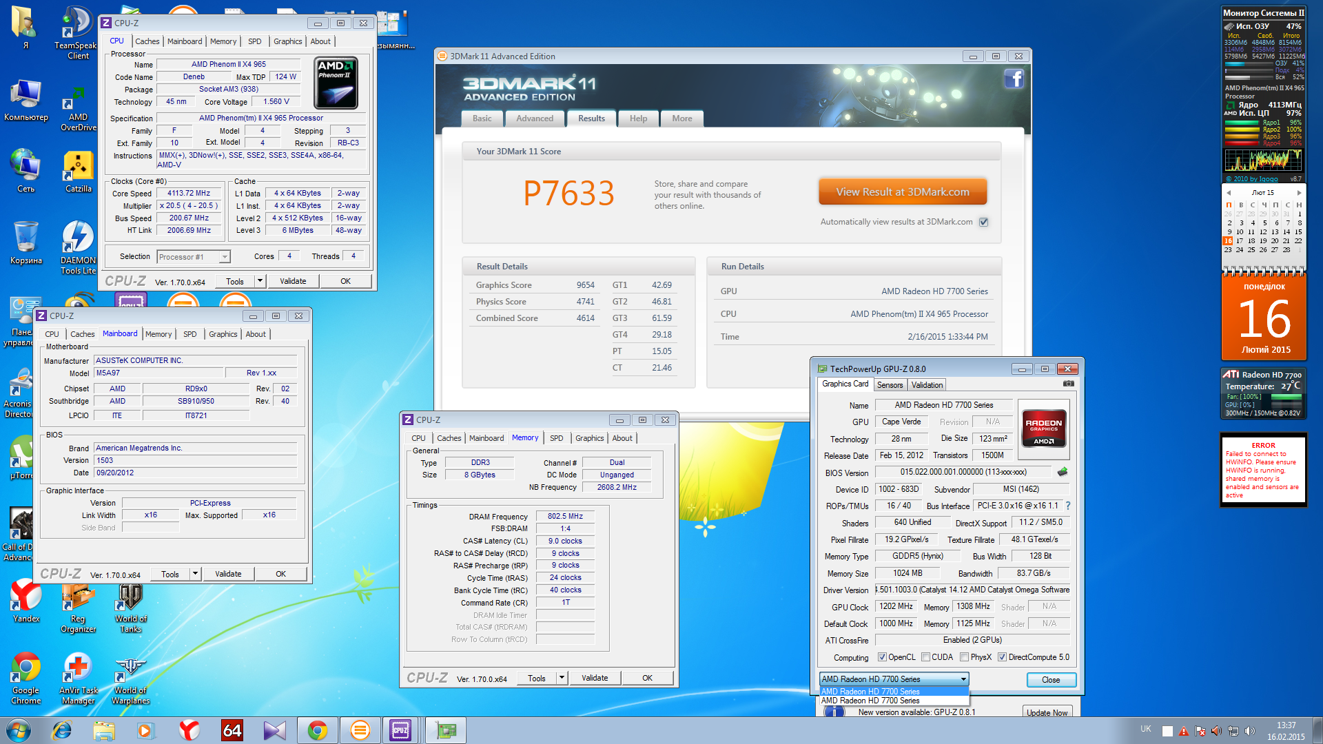Open the AMD OverDrive desktop shortcut

click(78, 108)
